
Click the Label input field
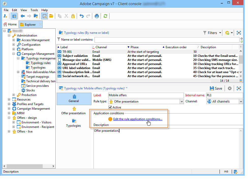pyautogui.click(x=146, y=95)
